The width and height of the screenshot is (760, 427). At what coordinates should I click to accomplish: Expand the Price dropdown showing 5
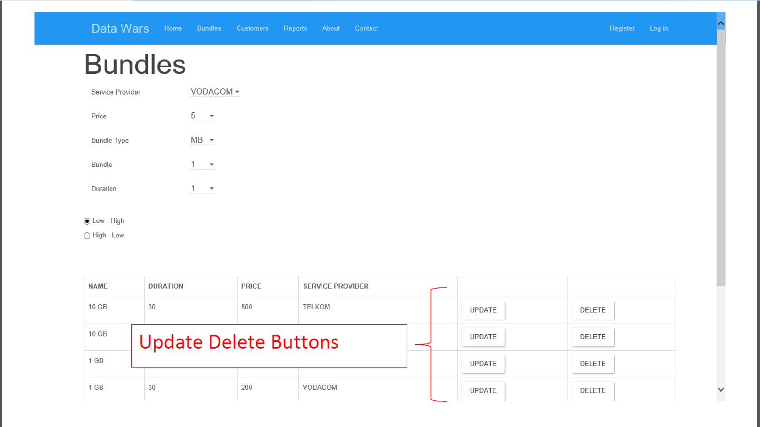(203, 116)
